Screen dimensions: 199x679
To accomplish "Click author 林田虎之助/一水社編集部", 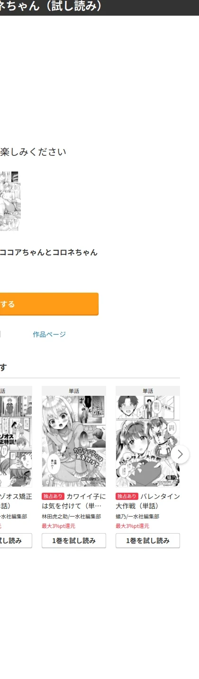I will click(x=71, y=516).
